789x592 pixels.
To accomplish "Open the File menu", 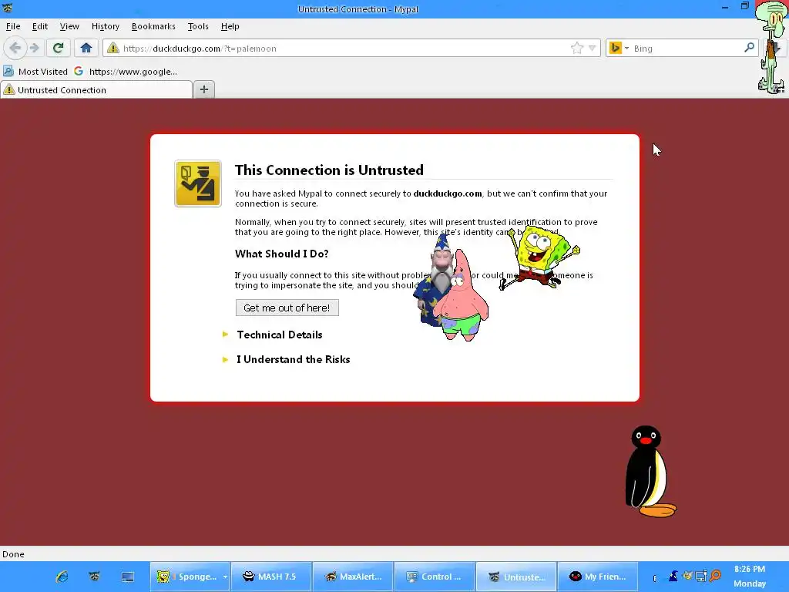I will (13, 26).
